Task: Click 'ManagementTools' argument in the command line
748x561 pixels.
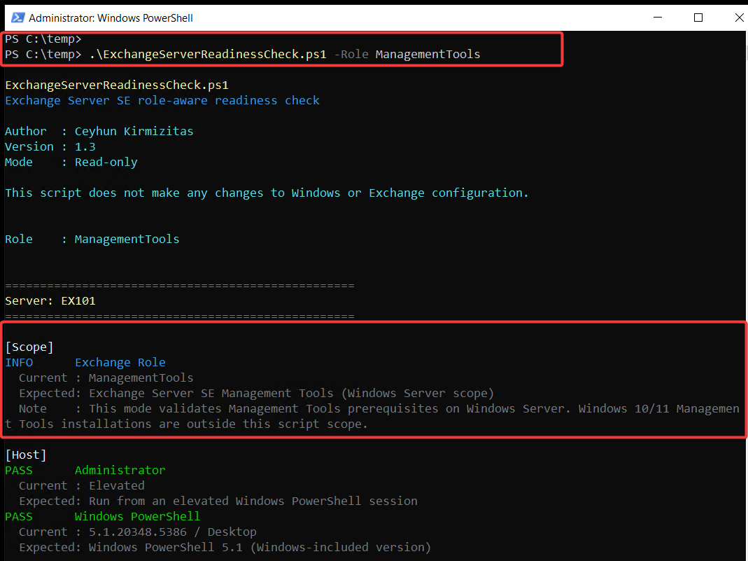Action: pos(428,55)
